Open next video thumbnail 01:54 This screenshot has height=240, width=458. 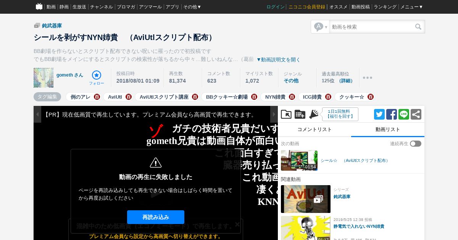(299, 160)
